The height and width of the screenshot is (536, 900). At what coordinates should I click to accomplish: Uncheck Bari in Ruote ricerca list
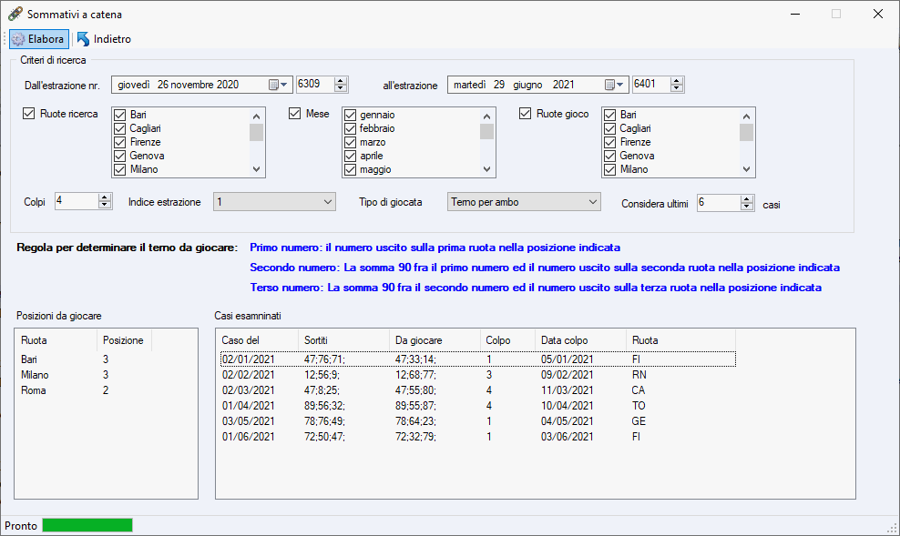[x=120, y=115]
